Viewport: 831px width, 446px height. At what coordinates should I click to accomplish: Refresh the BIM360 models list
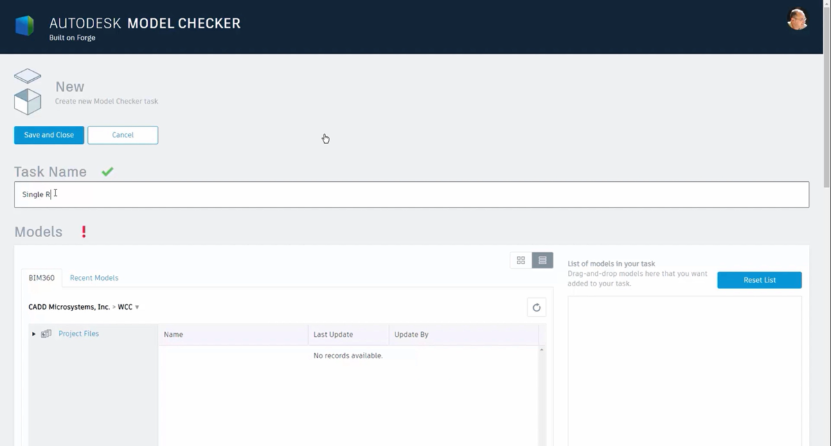click(536, 308)
